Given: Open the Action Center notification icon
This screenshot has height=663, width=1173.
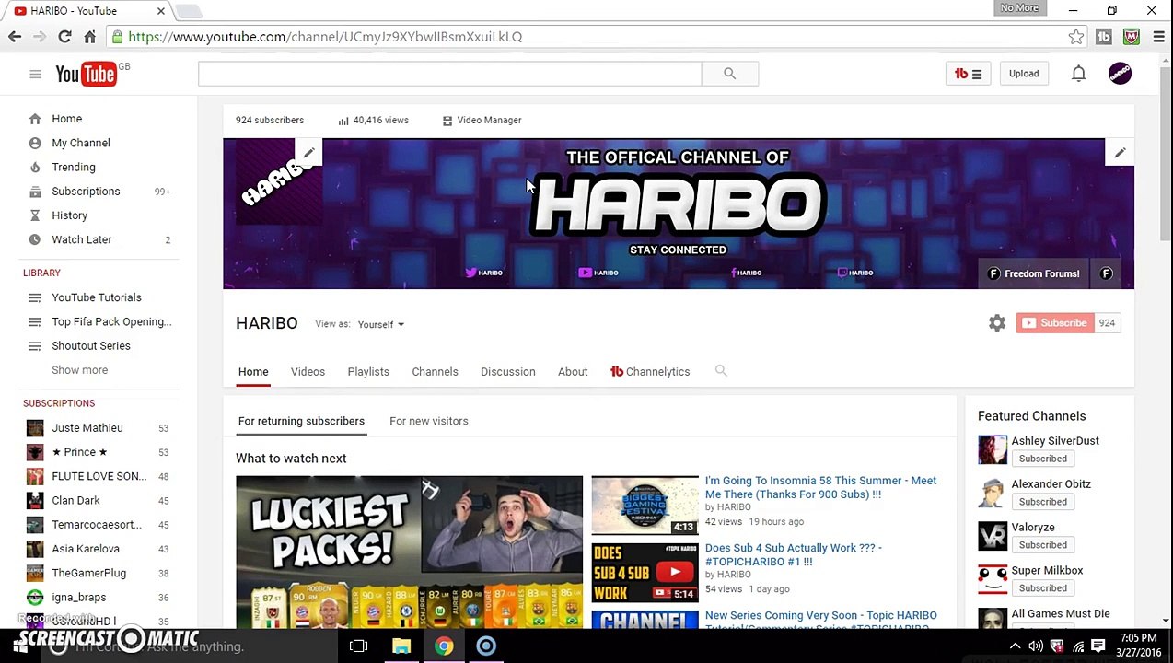Looking at the screenshot, I should (1098, 646).
